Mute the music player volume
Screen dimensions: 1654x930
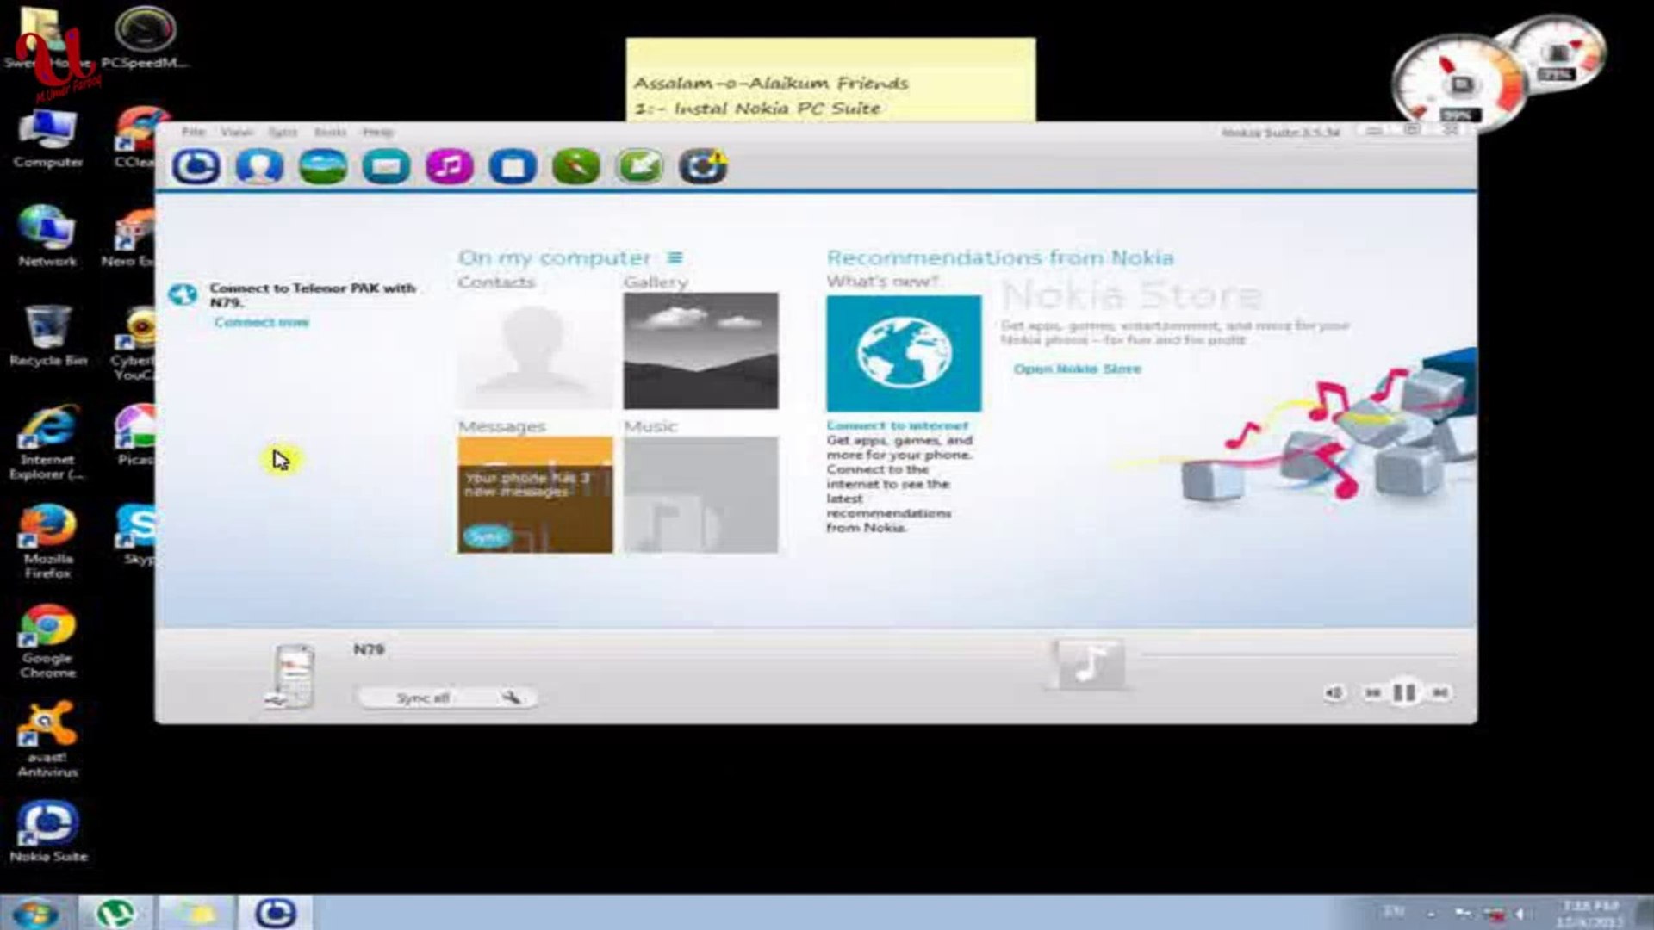(x=1334, y=692)
